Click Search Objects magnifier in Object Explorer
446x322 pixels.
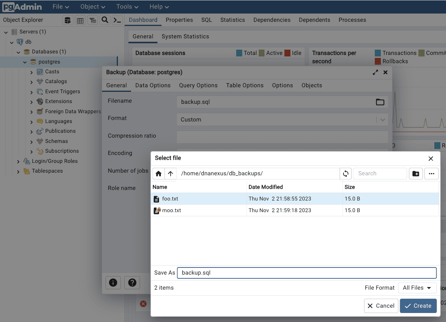[105, 20]
